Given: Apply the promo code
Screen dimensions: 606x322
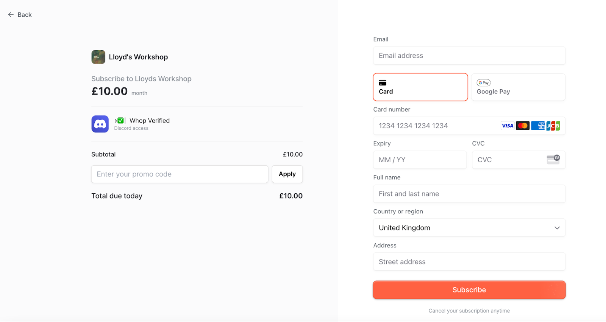Looking at the screenshot, I should point(287,174).
